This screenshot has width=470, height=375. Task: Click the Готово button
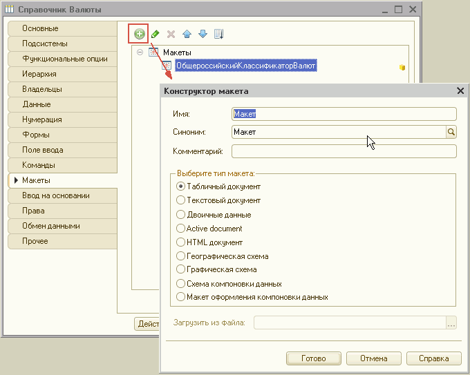tap(314, 358)
